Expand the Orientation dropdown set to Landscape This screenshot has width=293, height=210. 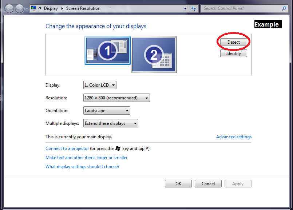(107, 111)
